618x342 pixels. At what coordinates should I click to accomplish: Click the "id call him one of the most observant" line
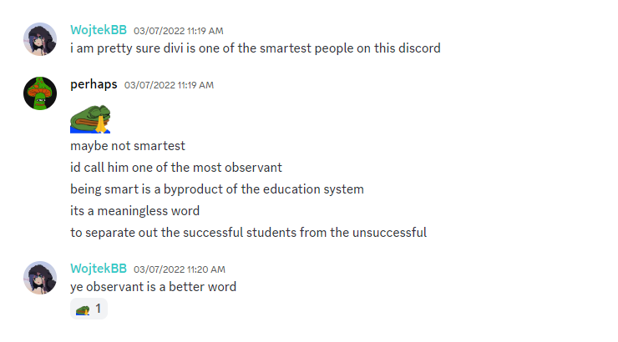pyautogui.click(x=176, y=168)
